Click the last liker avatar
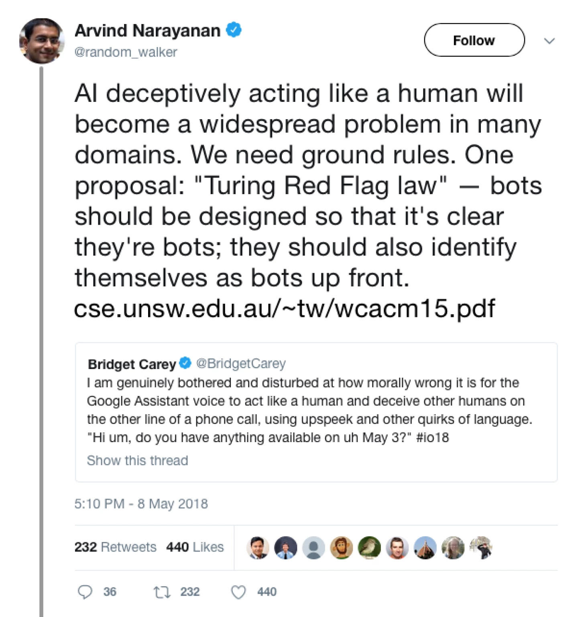This screenshot has width=578, height=617. (x=481, y=548)
